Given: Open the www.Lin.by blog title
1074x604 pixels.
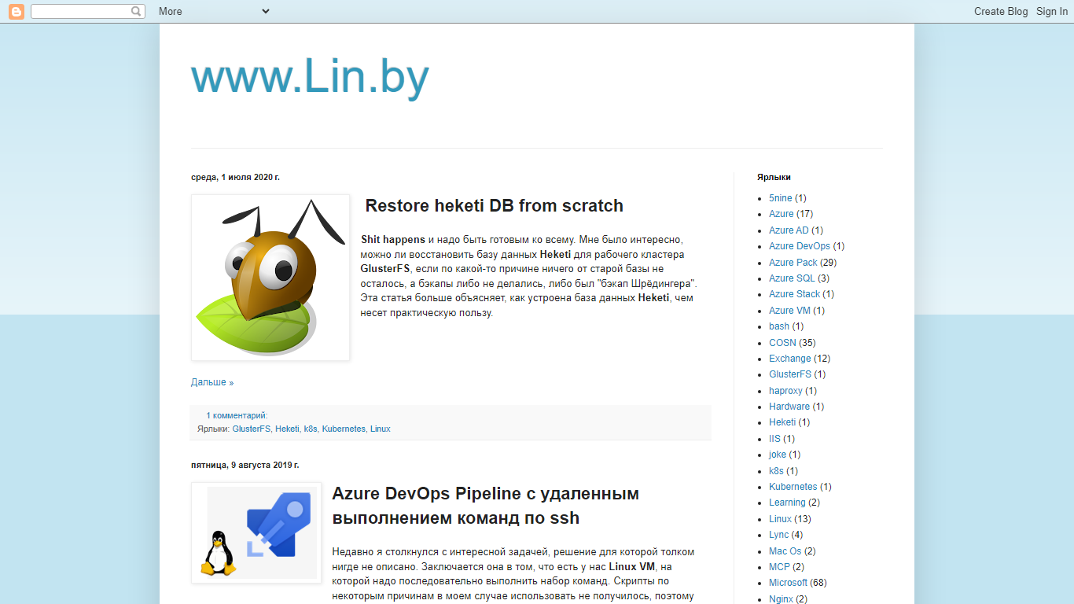Looking at the screenshot, I should 310,78.
